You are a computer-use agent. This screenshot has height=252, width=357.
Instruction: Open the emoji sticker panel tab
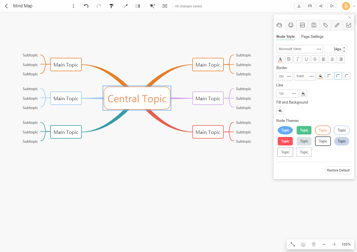point(291,25)
